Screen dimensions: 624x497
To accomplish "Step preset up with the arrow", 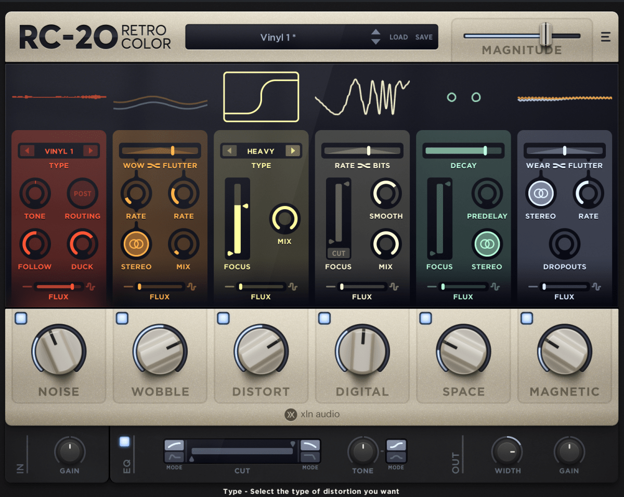I will click(375, 33).
